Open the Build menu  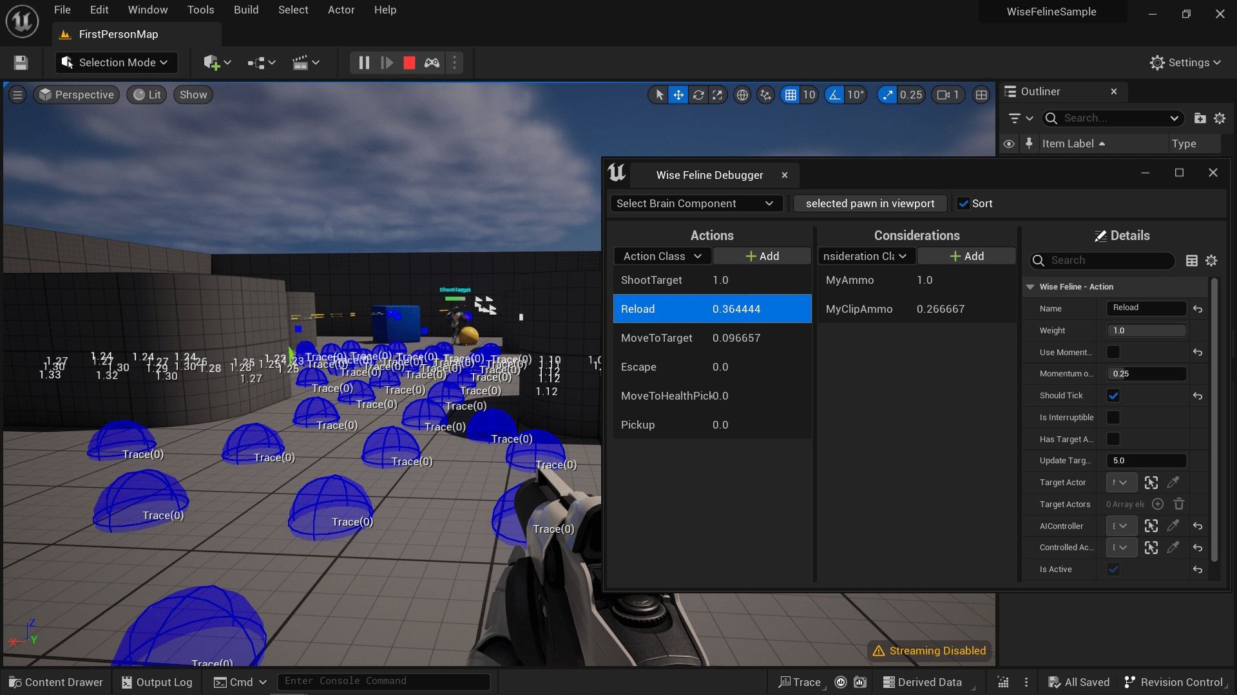[246, 10]
